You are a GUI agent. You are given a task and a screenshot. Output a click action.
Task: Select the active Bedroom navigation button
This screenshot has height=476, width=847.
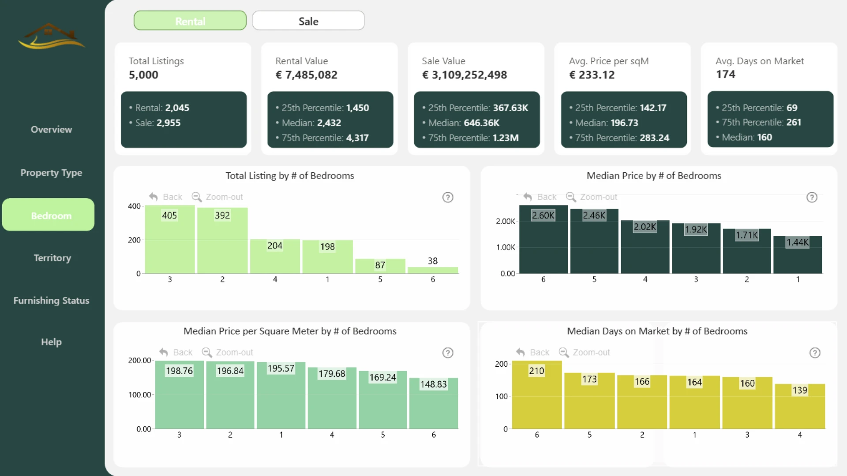[48, 215]
